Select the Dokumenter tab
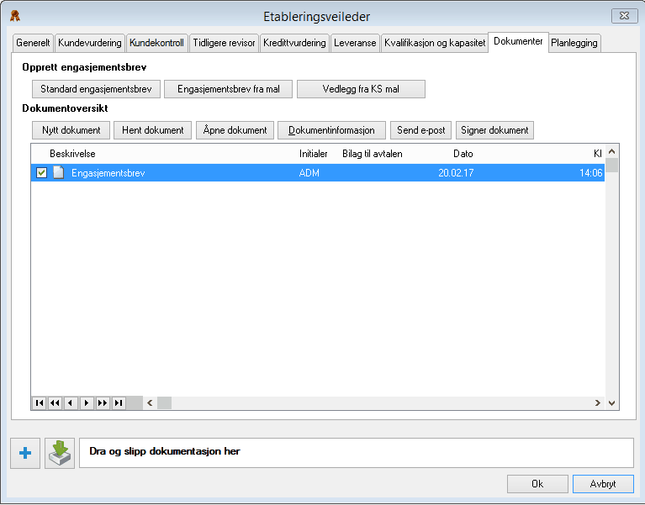Image resolution: width=645 pixels, height=505 pixels. pos(518,41)
